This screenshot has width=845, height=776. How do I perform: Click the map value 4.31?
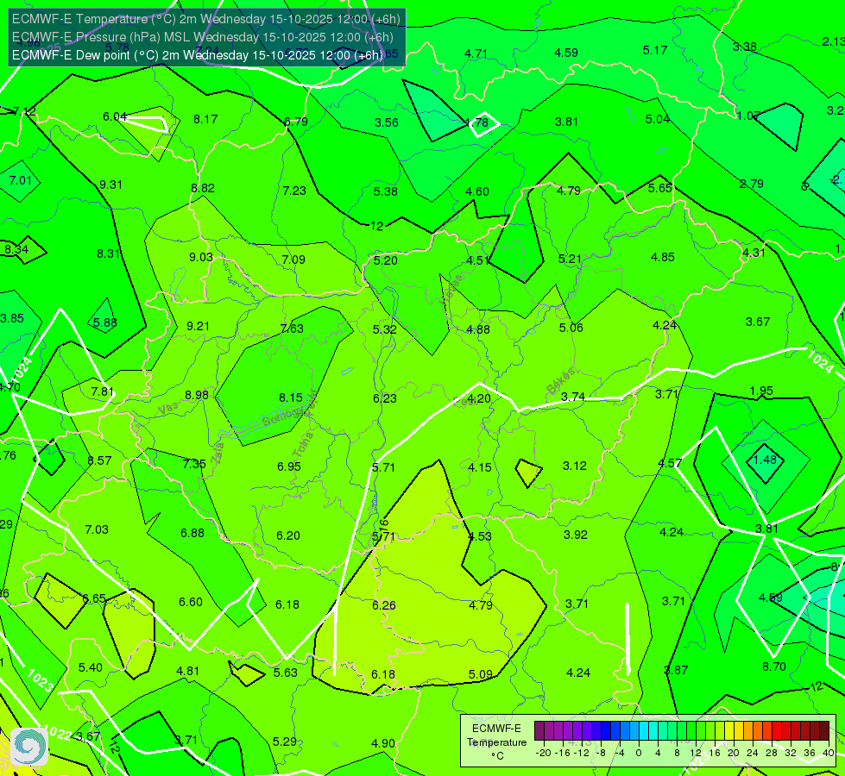click(754, 253)
